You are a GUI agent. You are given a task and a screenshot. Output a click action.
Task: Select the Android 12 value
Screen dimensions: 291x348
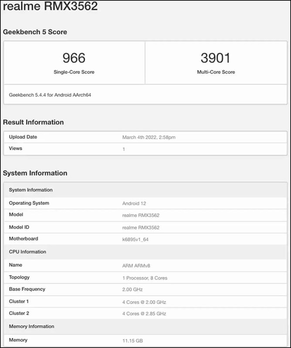click(134, 204)
